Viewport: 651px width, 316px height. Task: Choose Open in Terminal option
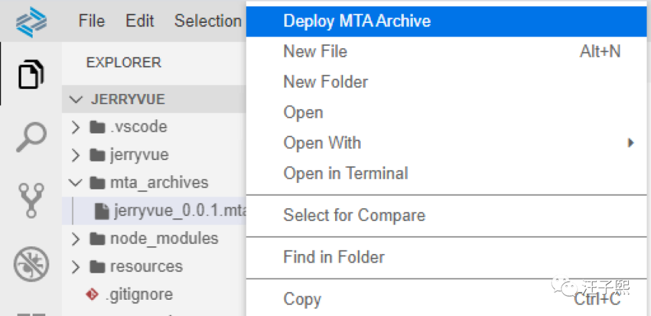tap(345, 173)
